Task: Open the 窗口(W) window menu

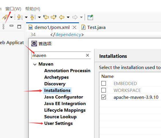Action: point(13,9)
